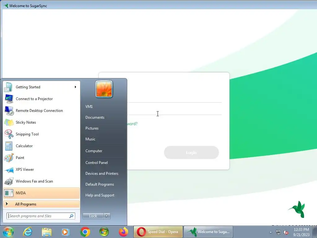This screenshot has height=238, width=317.
Task: Switch to Speed Dial - Opera window
Action: pos(158,232)
